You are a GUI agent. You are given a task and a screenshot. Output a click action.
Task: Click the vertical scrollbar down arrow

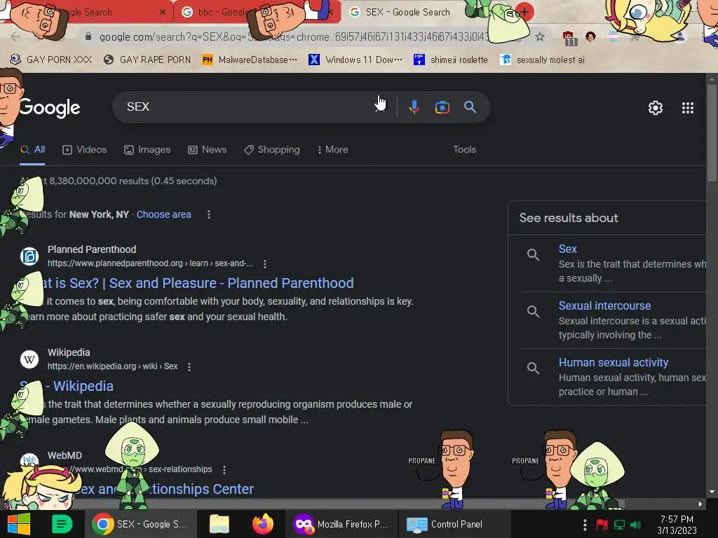click(712, 492)
